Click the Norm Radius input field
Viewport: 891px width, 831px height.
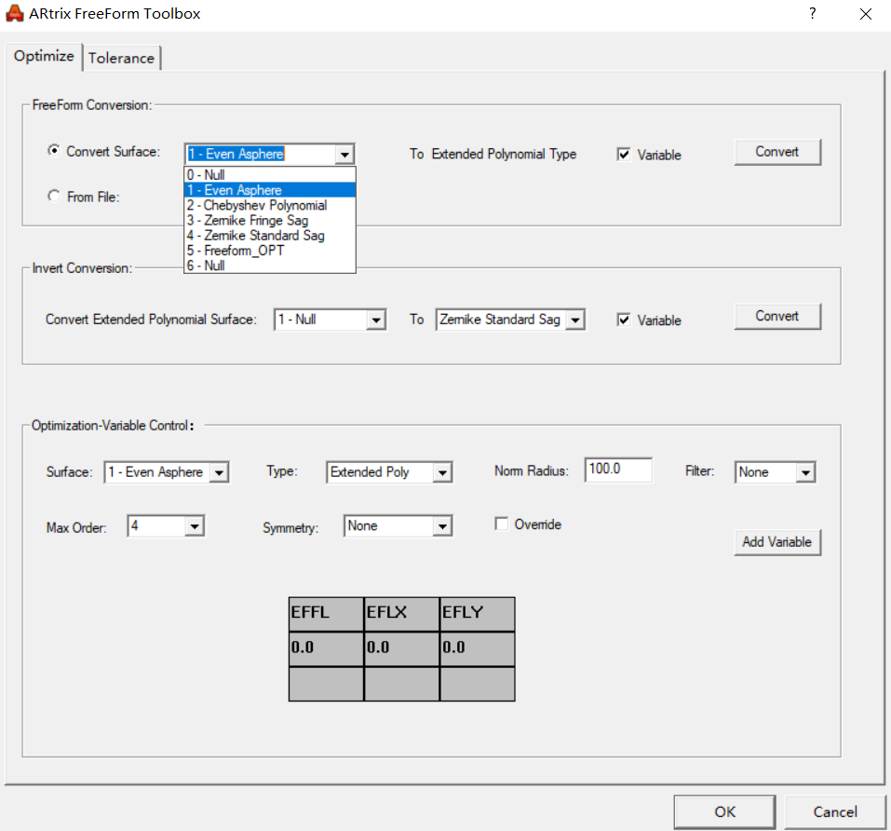[x=618, y=470]
